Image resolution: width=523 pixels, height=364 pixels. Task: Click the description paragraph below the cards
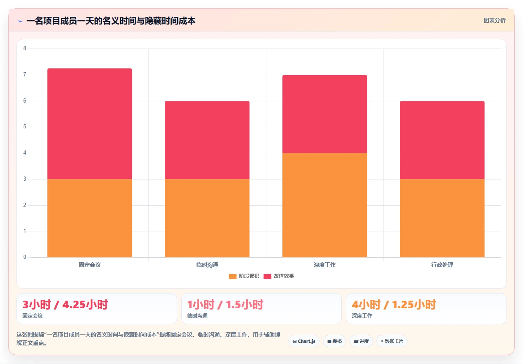pos(148,339)
